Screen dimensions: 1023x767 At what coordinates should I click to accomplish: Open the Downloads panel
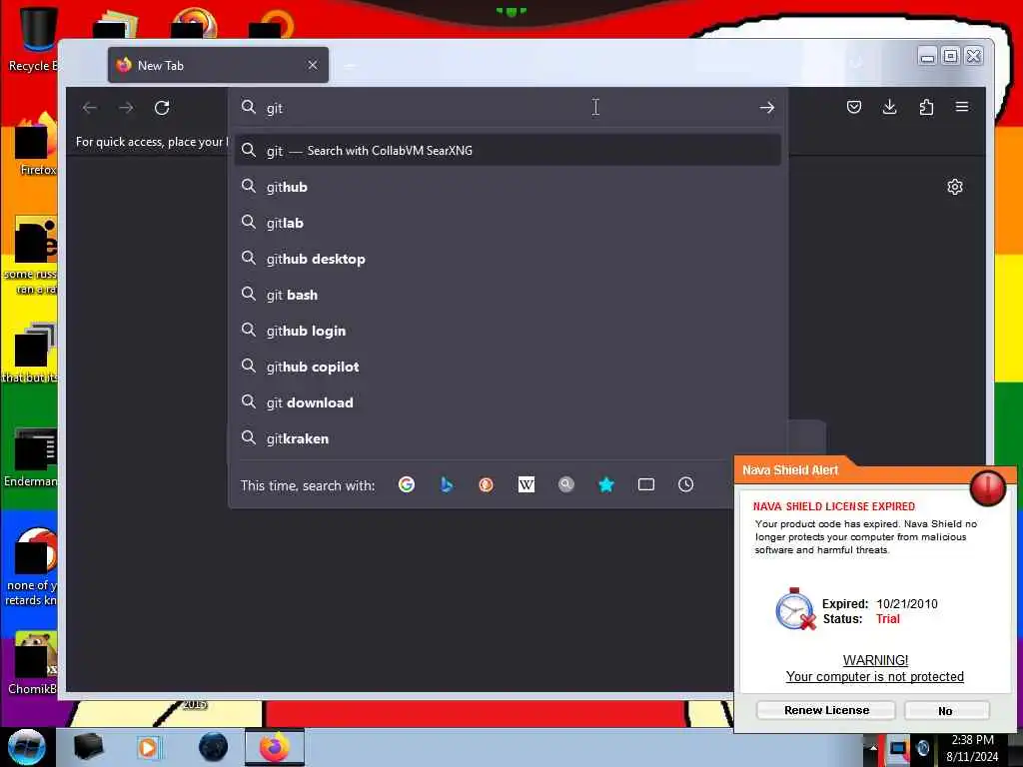point(890,107)
